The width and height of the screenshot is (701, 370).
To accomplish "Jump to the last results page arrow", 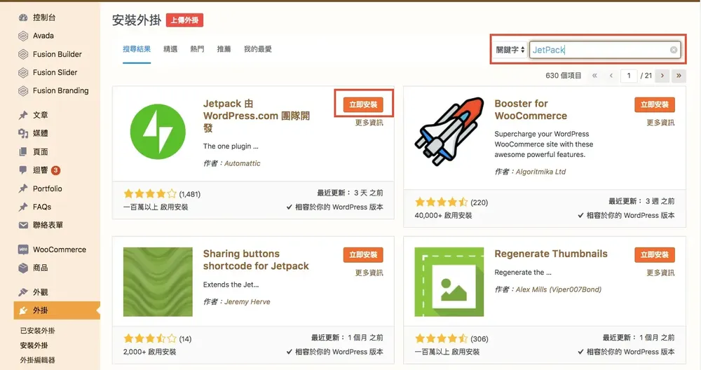I will tap(679, 76).
